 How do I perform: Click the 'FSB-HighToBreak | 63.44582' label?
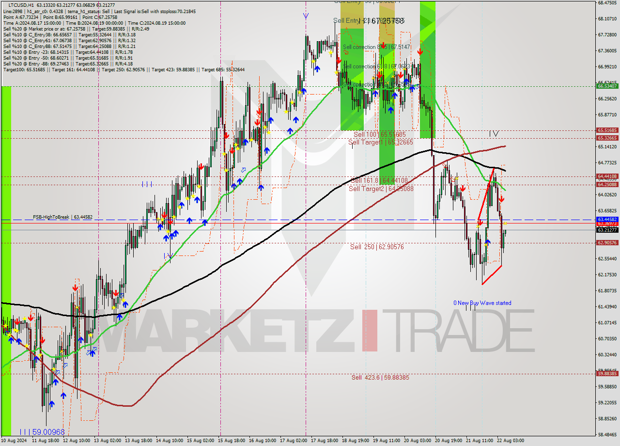[x=62, y=217]
